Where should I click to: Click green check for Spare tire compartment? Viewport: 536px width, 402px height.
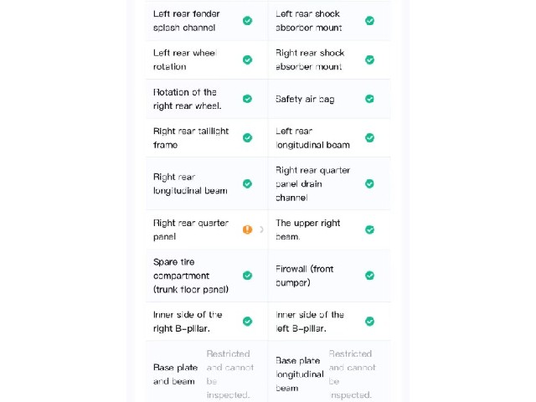[248, 276]
